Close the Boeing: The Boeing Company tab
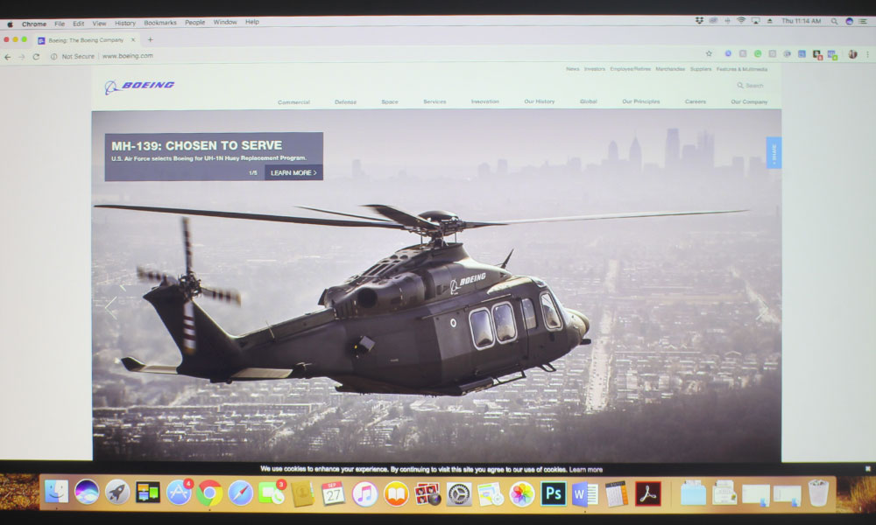 click(x=133, y=40)
